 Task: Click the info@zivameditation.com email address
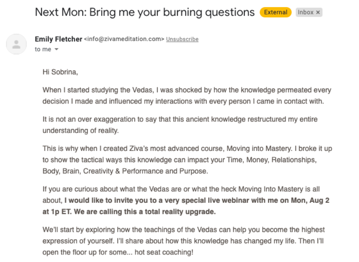click(x=124, y=39)
